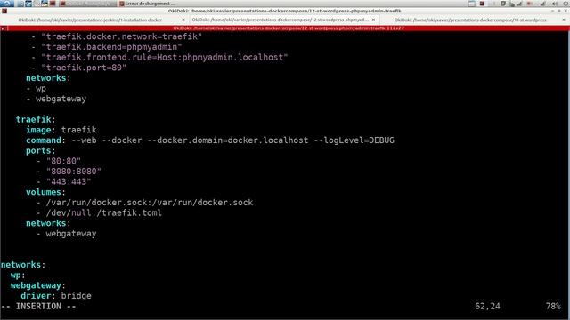Click the frontend rule Host:phpmyadmin.localhost line
The height and width of the screenshot is (320, 570).
pyautogui.click(x=164, y=57)
